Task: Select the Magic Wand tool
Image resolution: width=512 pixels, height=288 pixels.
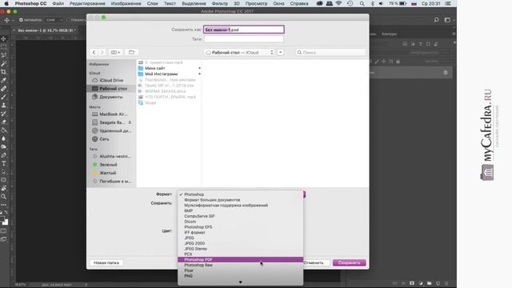Action: (3, 64)
